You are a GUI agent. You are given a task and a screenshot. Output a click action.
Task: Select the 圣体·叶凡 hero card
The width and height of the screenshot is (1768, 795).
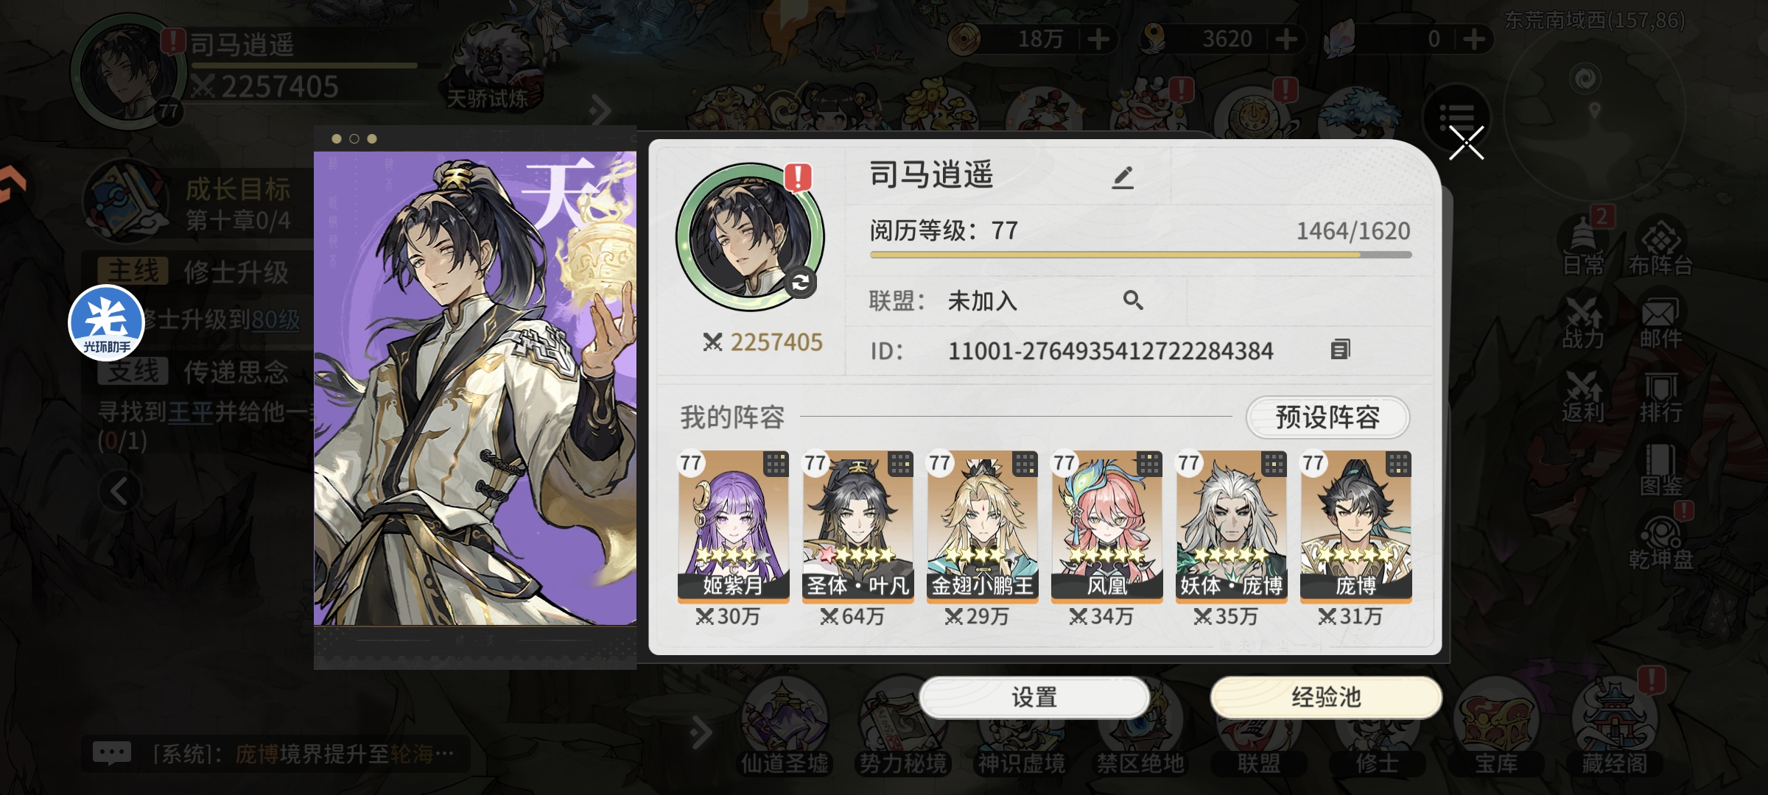click(857, 527)
